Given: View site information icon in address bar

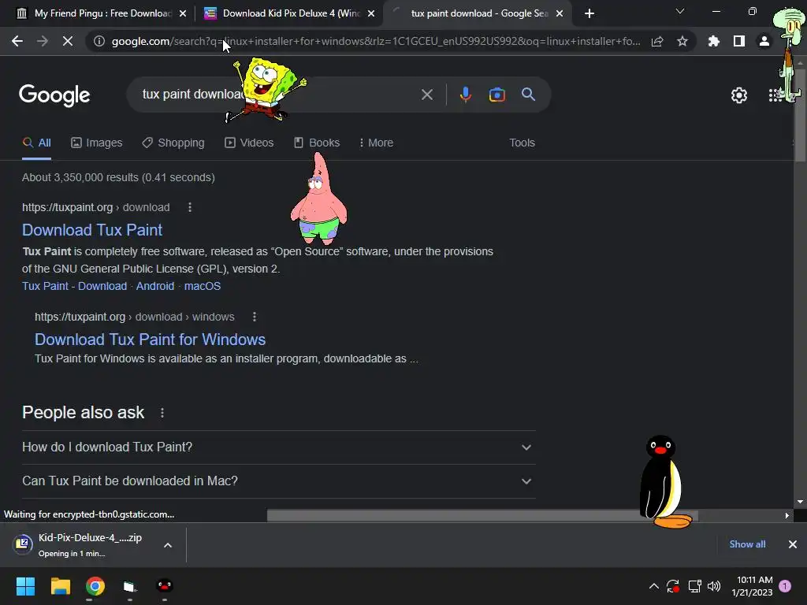Looking at the screenshot, I should [99, 41].
